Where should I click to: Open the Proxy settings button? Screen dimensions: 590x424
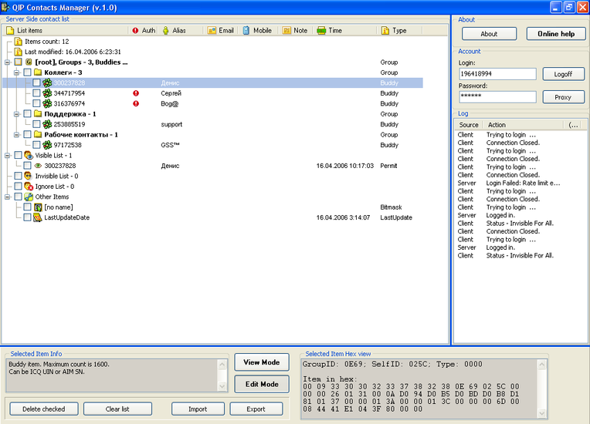pyautogui.click(x=563, y=97)
